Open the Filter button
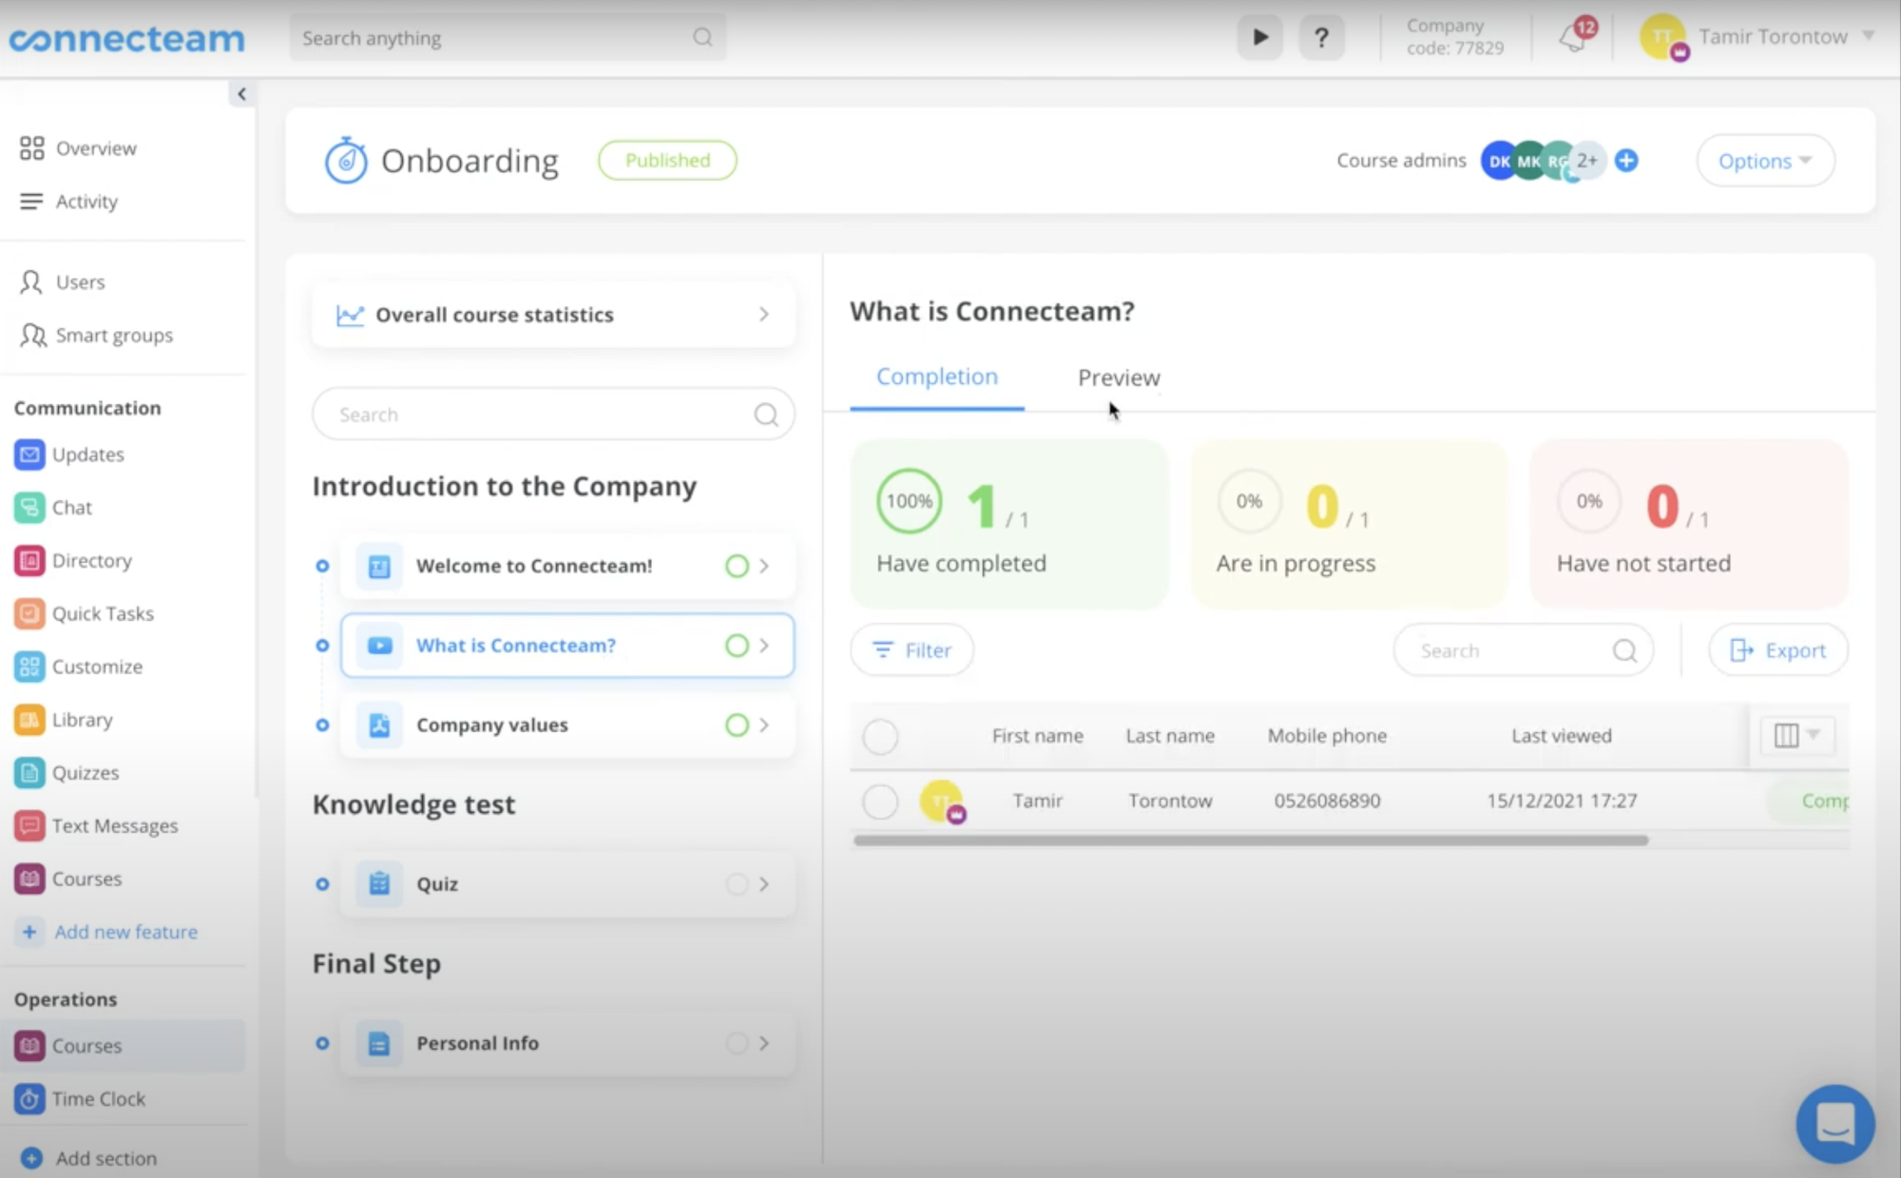The image size is (1901, 1178). pyautogui.click(x=912, y=650)
